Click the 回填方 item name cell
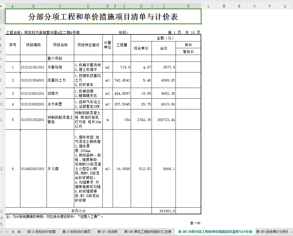The image size is (293, 236). click(60, 93)
